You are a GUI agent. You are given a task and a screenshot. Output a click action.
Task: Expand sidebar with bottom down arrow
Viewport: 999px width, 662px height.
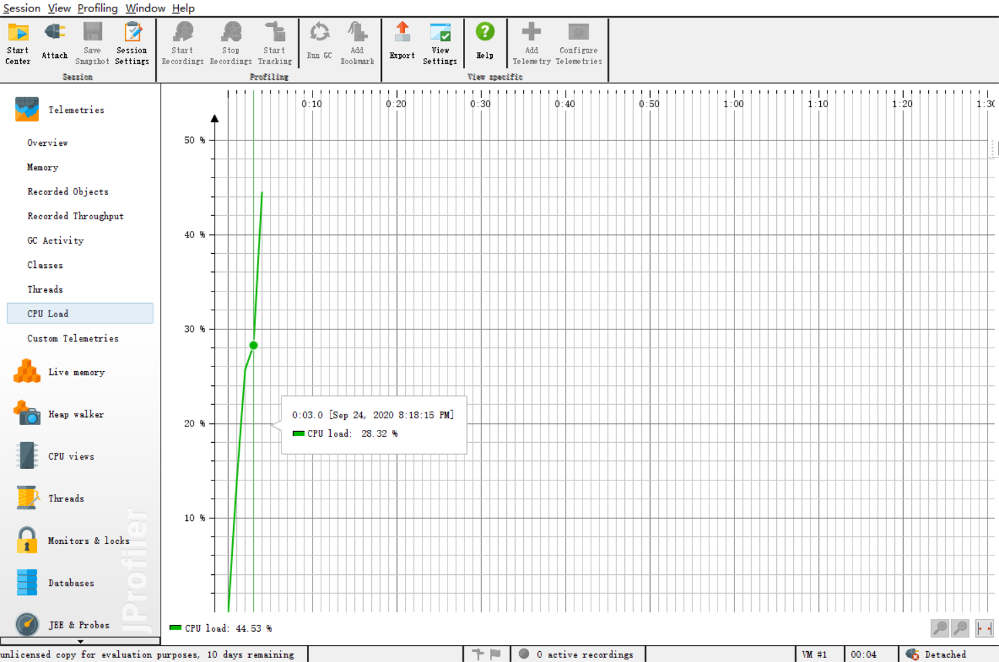click(80, 641)
